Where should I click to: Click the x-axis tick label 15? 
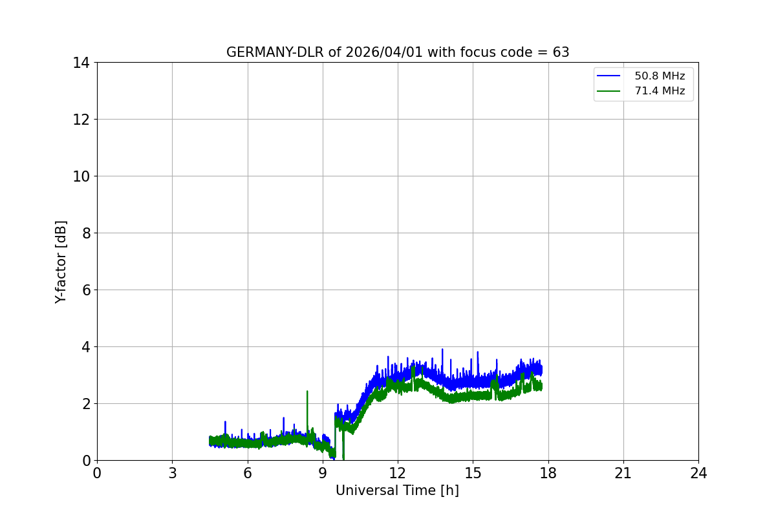[x=473, y=473]
